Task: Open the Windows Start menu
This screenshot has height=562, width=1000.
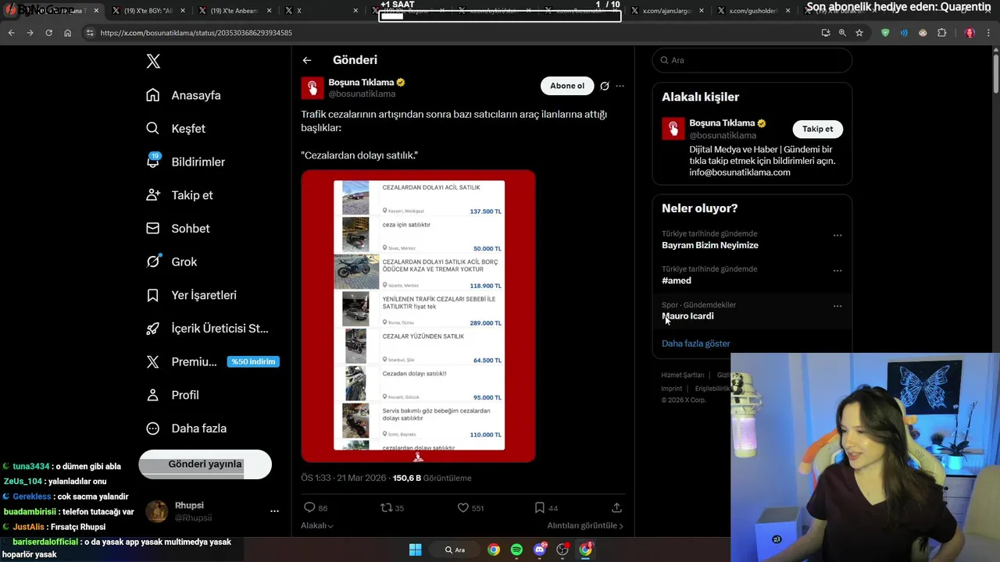Action: [x=415, y=550]
